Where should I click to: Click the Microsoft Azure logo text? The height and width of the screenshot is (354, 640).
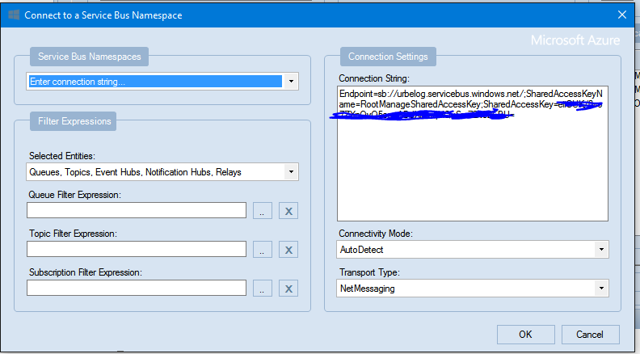coord(575,40)
